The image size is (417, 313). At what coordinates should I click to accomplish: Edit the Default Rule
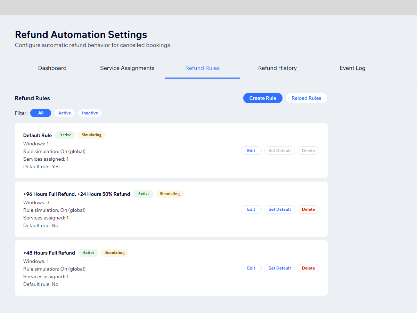[x=251, y=151]
